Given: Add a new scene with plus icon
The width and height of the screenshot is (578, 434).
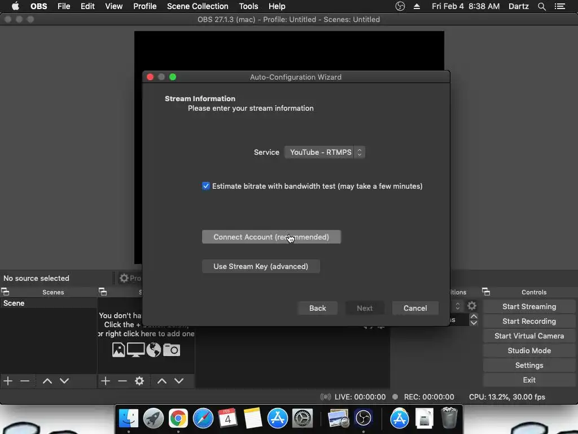Looking at the screenshot, I should [8, 380].
